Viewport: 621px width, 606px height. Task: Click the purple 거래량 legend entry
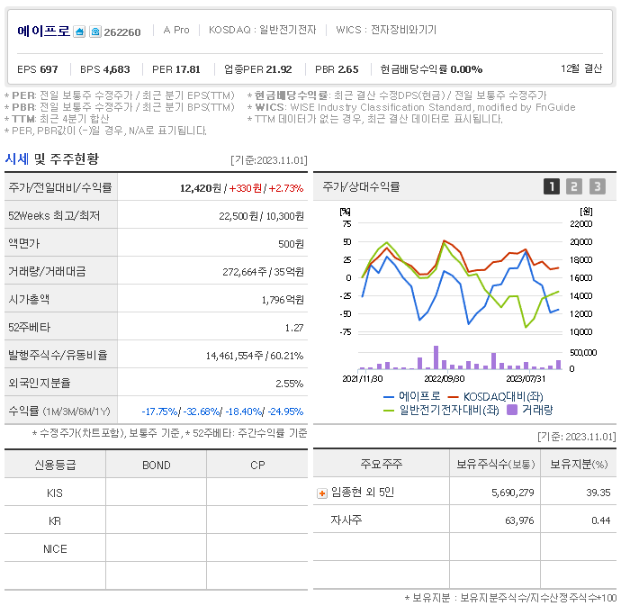click(530, 410)
